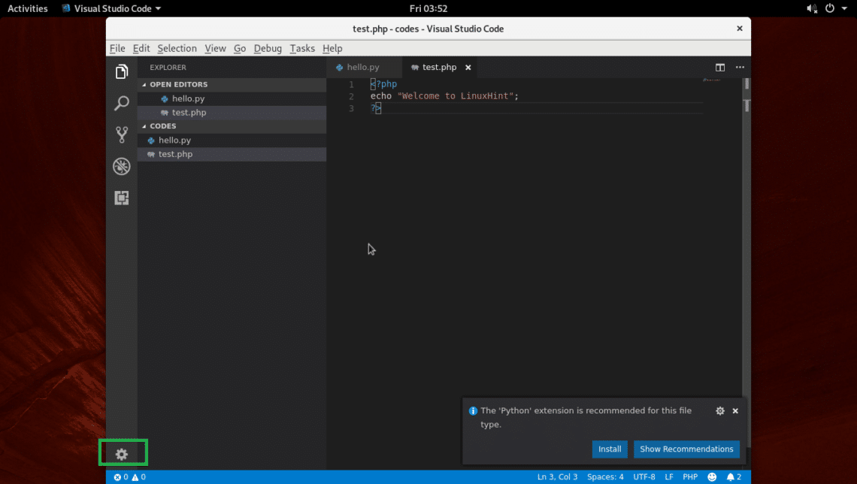Open the notifications bell in status bar
This screenshot has width=857, height=484.
click(x=733, y=477)
